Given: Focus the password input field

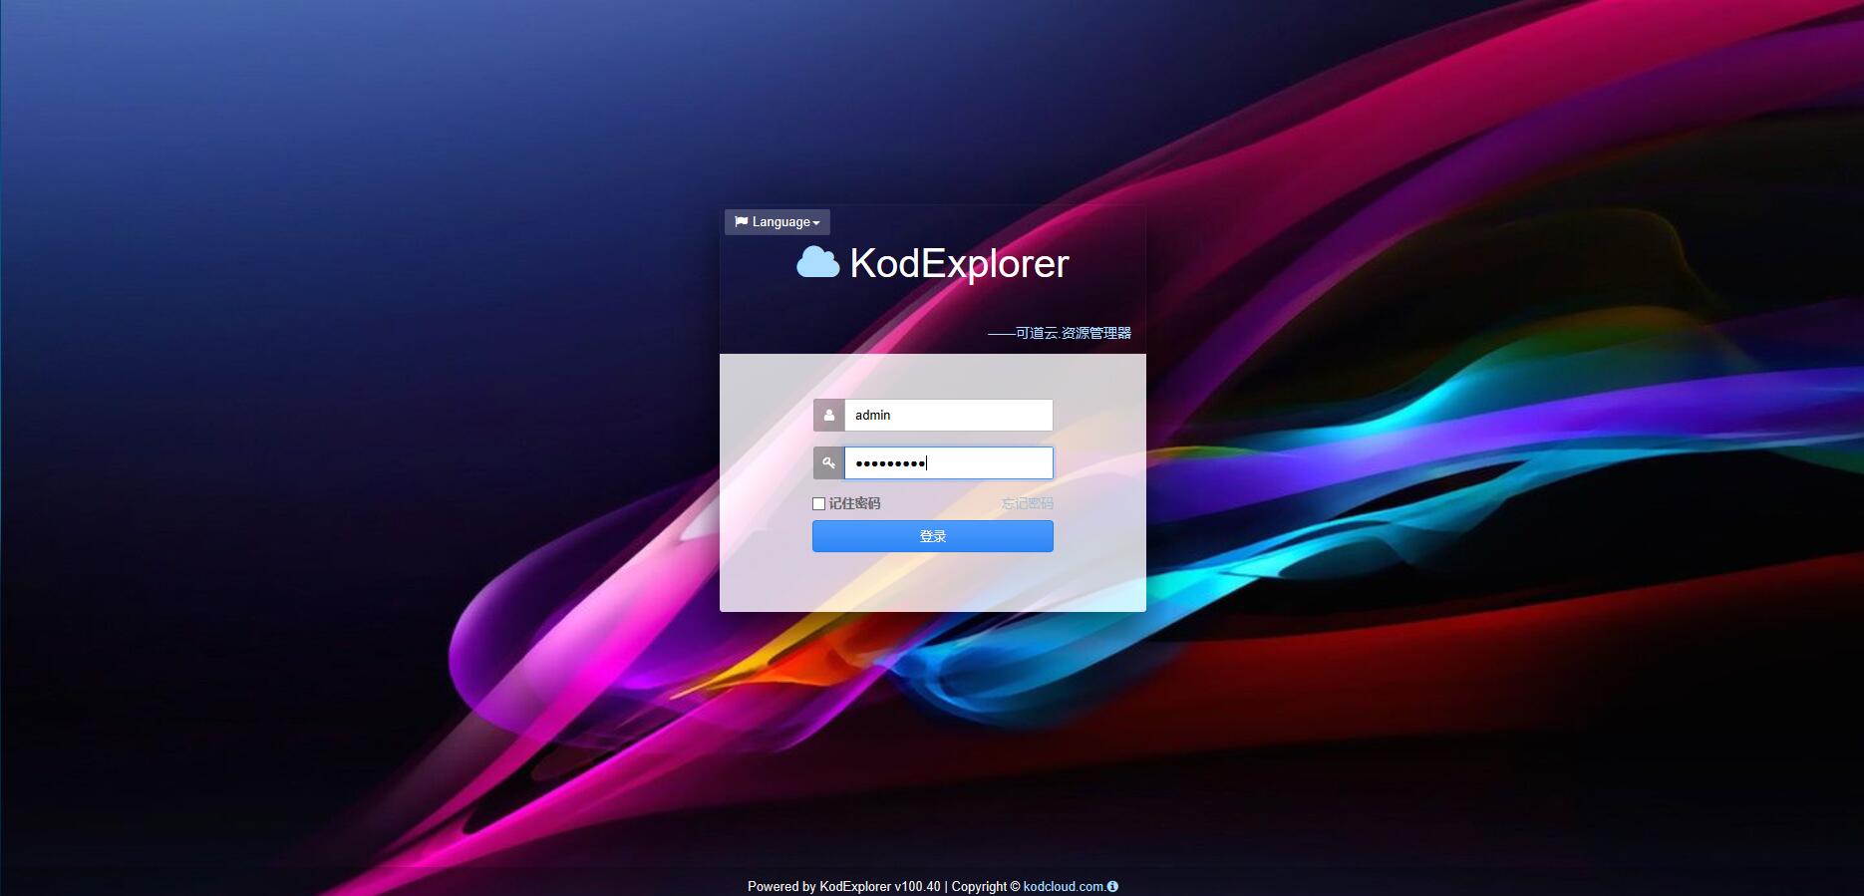Looking at the screenshot, I should click(948, 462).
